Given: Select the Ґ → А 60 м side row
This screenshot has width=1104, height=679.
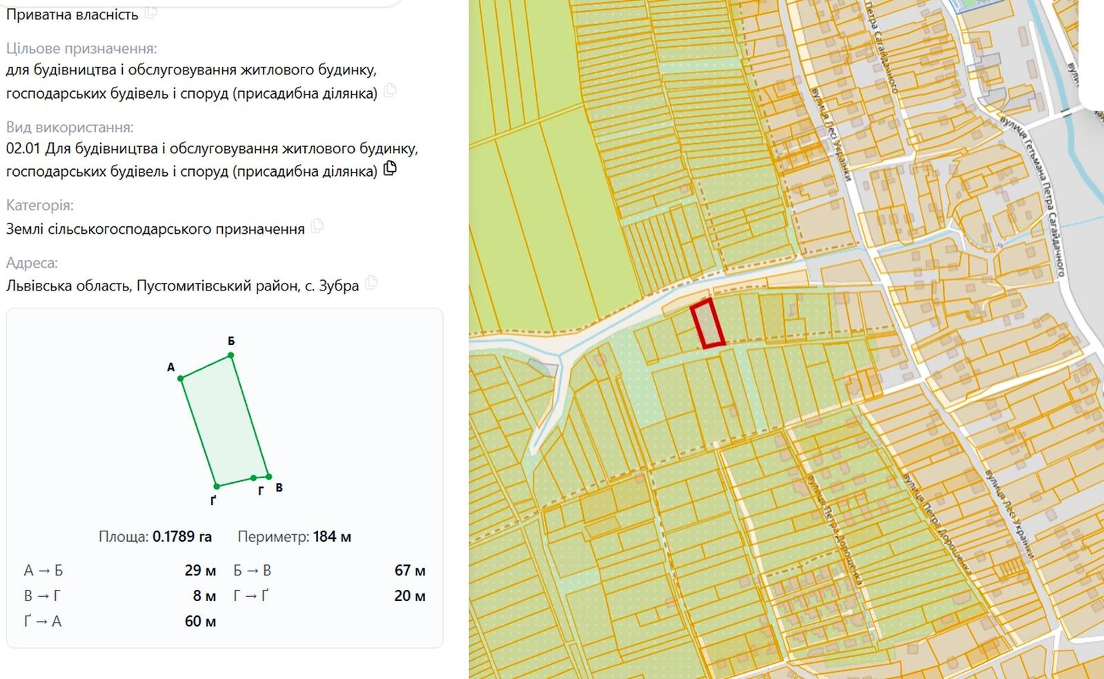Looking at the screenshot, I should [120, 621].
